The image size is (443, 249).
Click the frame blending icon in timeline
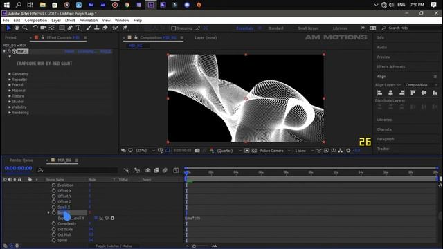point(156,170)
